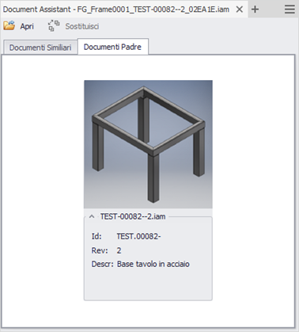Image resolution: width=299 pixels, height=332 pixels.
Task: Add a new panel with the plus icon
Action: [255, 10]
